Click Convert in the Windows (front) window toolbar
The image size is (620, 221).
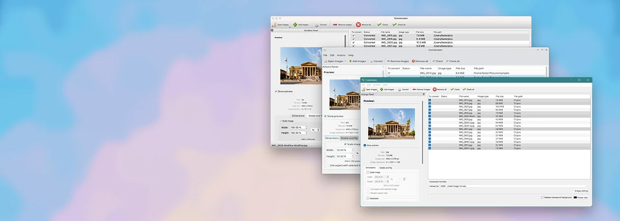[x=403, y=89]
